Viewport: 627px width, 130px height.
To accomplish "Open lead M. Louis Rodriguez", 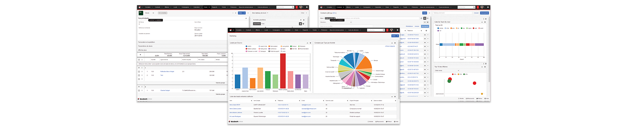I will pos(235,116).
